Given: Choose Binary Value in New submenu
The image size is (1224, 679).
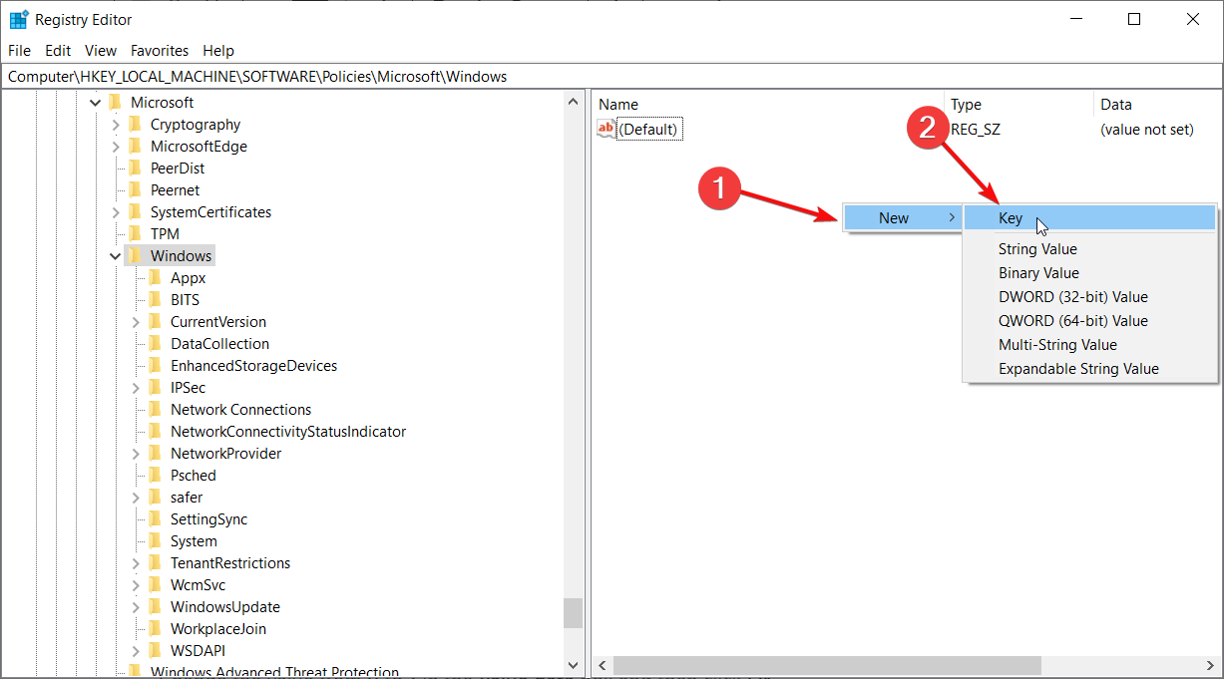Looking at the screenshot, I should (1089, 273).
